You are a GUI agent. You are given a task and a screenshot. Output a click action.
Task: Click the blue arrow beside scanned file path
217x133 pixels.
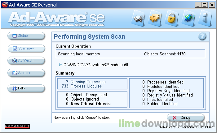[60, 65]
